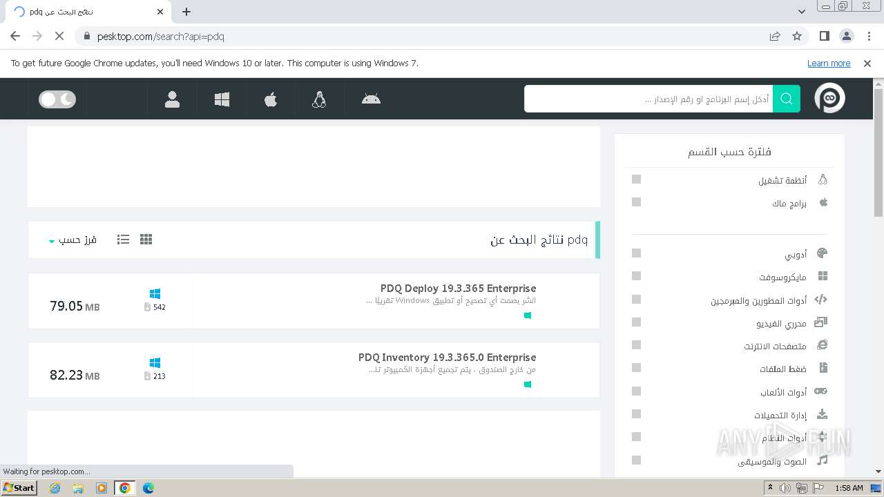Share this page from address bar
The height and width of the screenshot is (497, 884).
pos(775,36)
